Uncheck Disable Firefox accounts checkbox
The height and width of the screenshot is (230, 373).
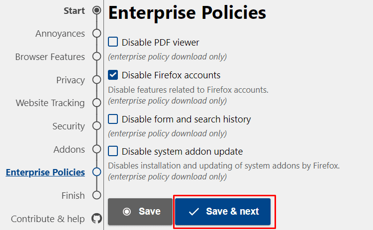(x=113, y=75)
